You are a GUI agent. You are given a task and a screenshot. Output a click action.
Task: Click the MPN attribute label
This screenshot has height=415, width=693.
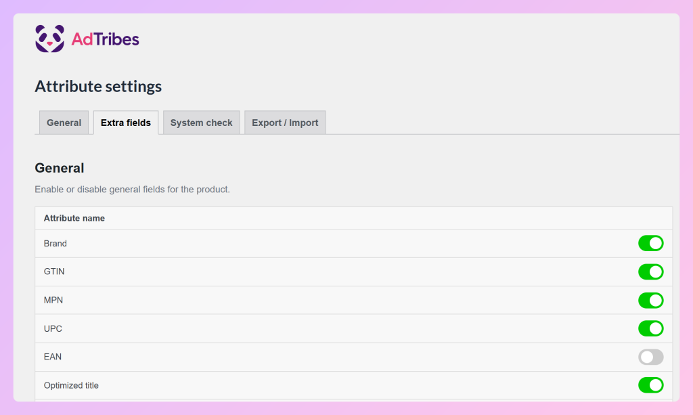tap(53, 301)
